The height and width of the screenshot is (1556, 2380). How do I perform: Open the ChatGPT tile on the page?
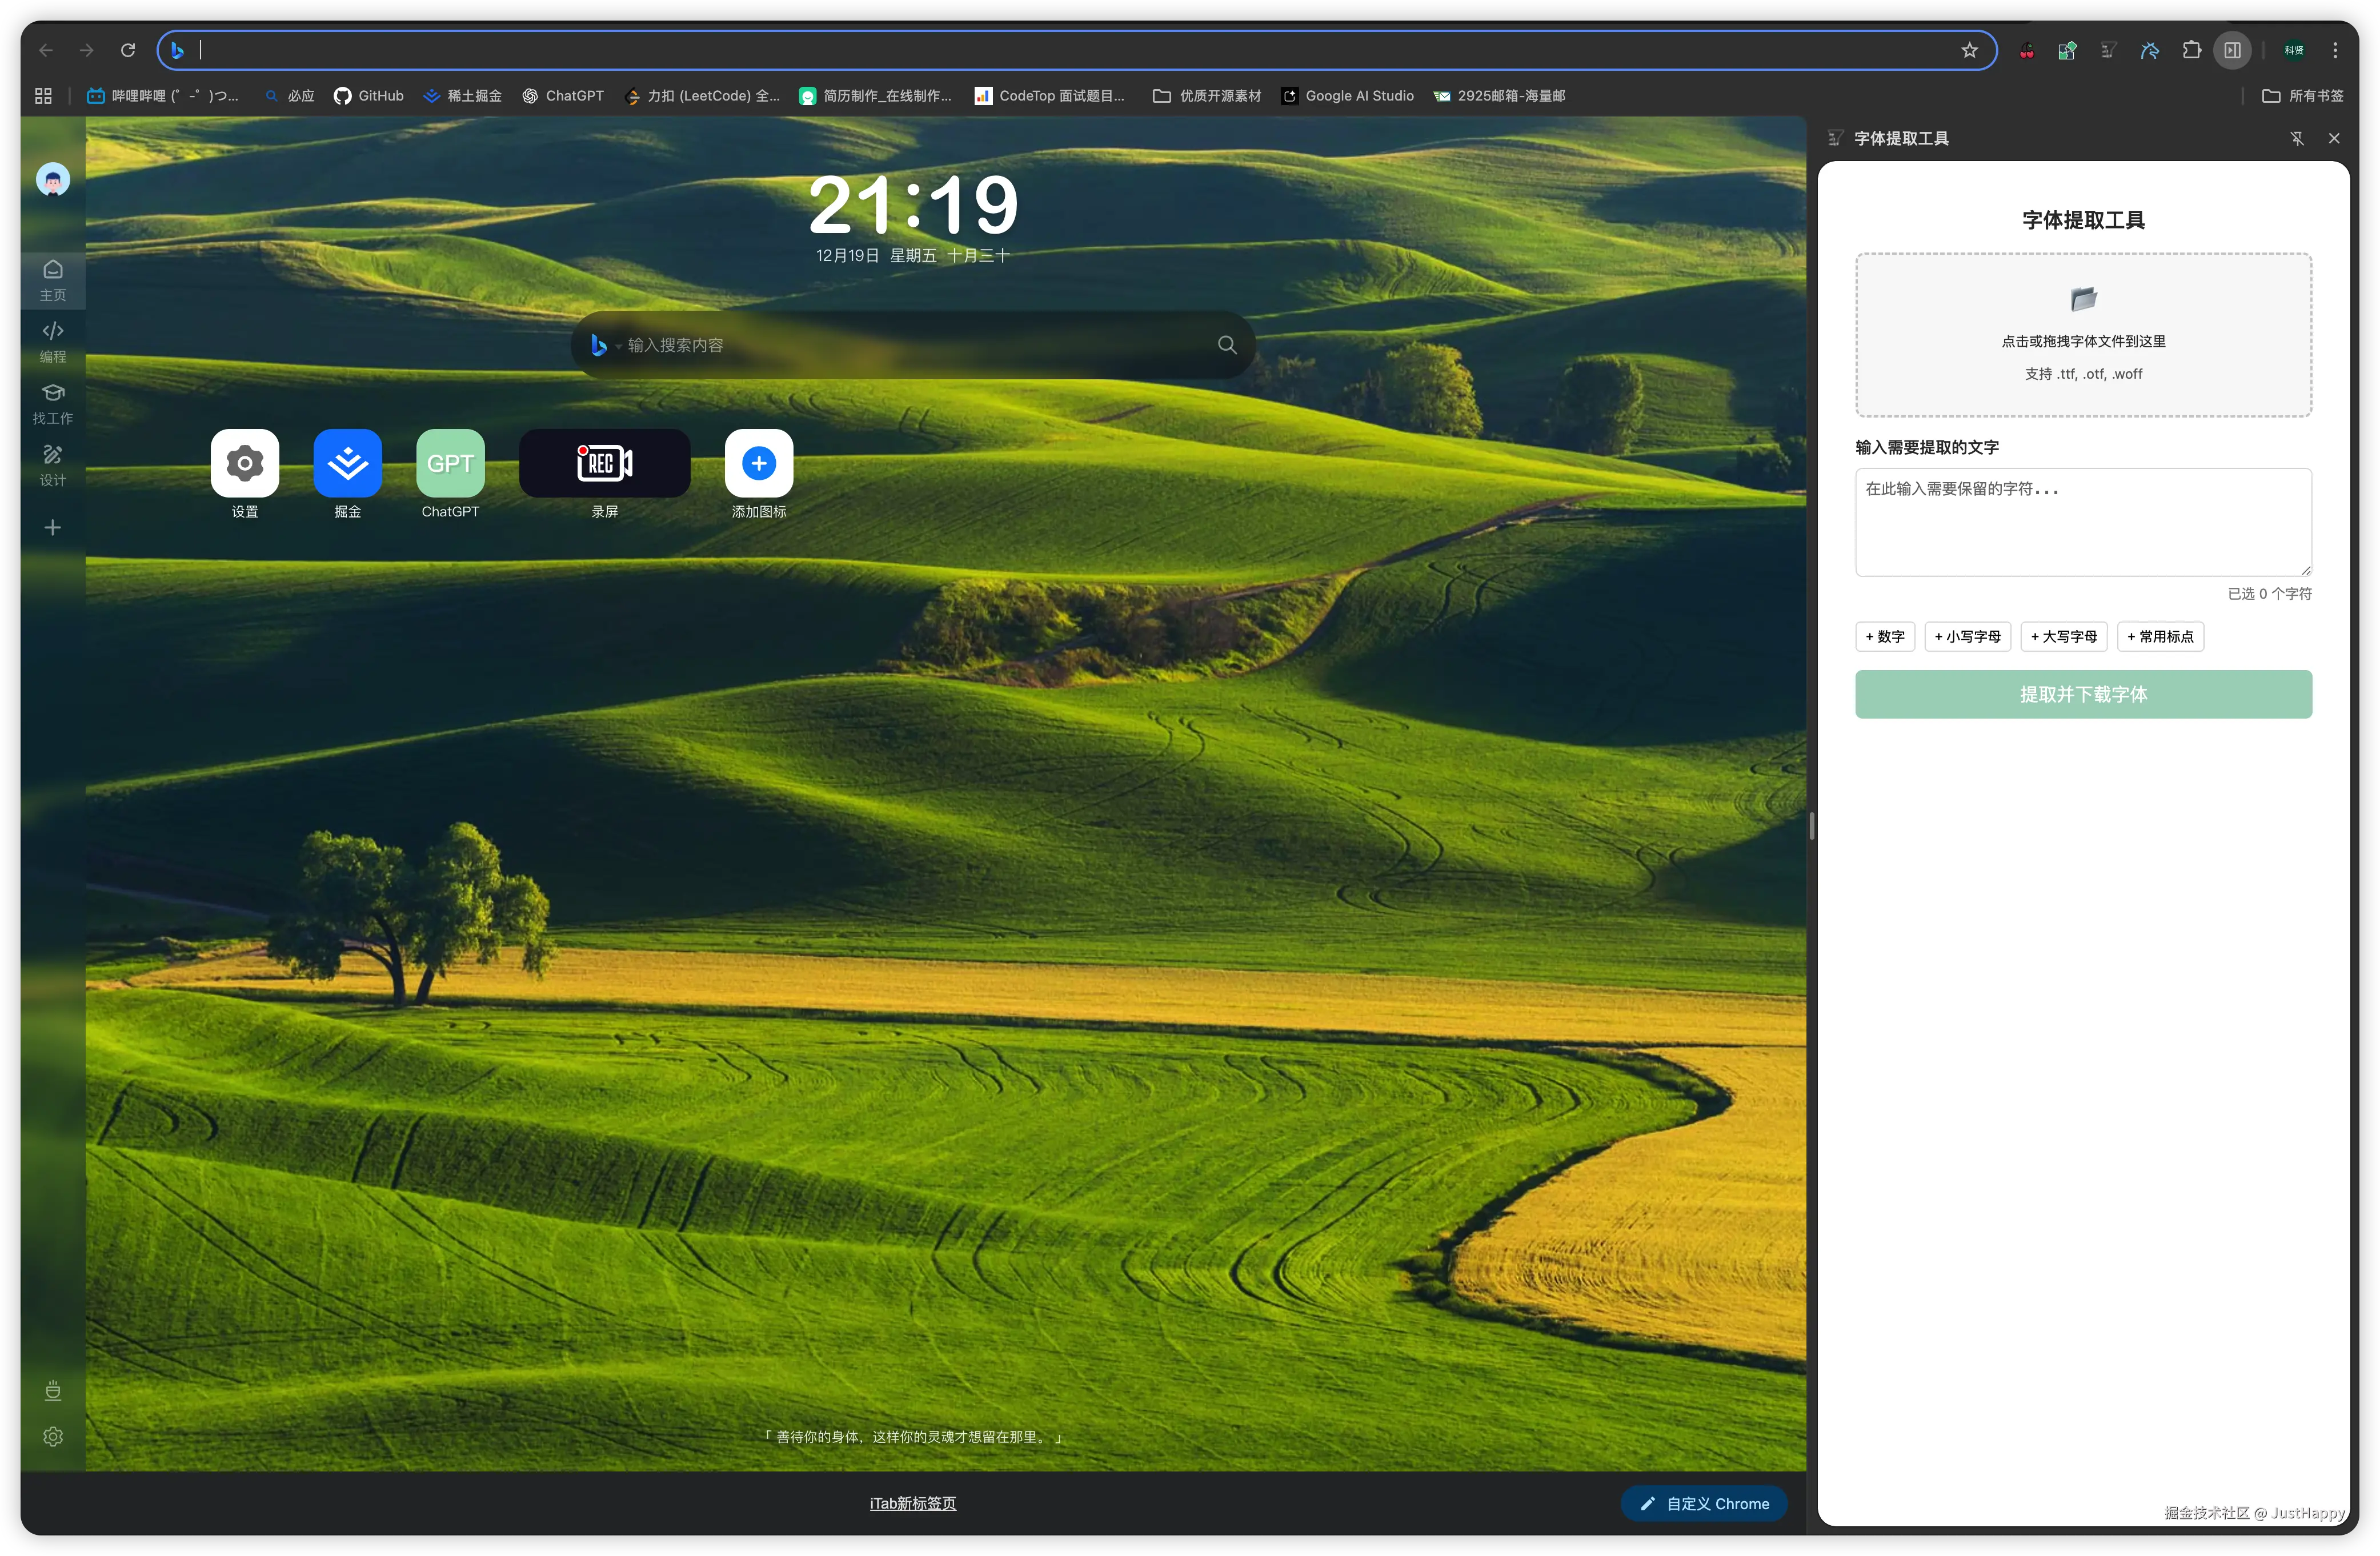click(450, 463)
